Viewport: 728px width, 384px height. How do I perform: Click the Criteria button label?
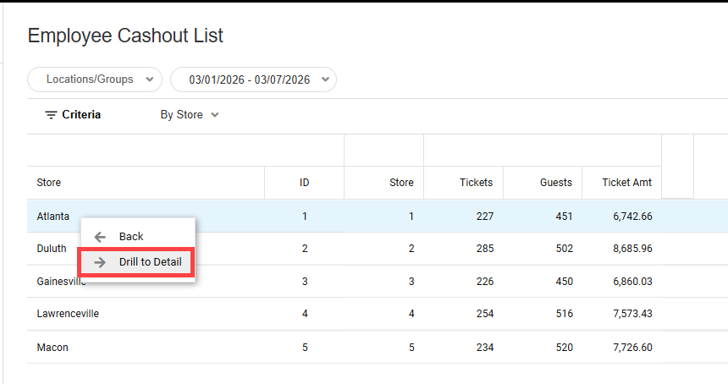coord(81,115)
